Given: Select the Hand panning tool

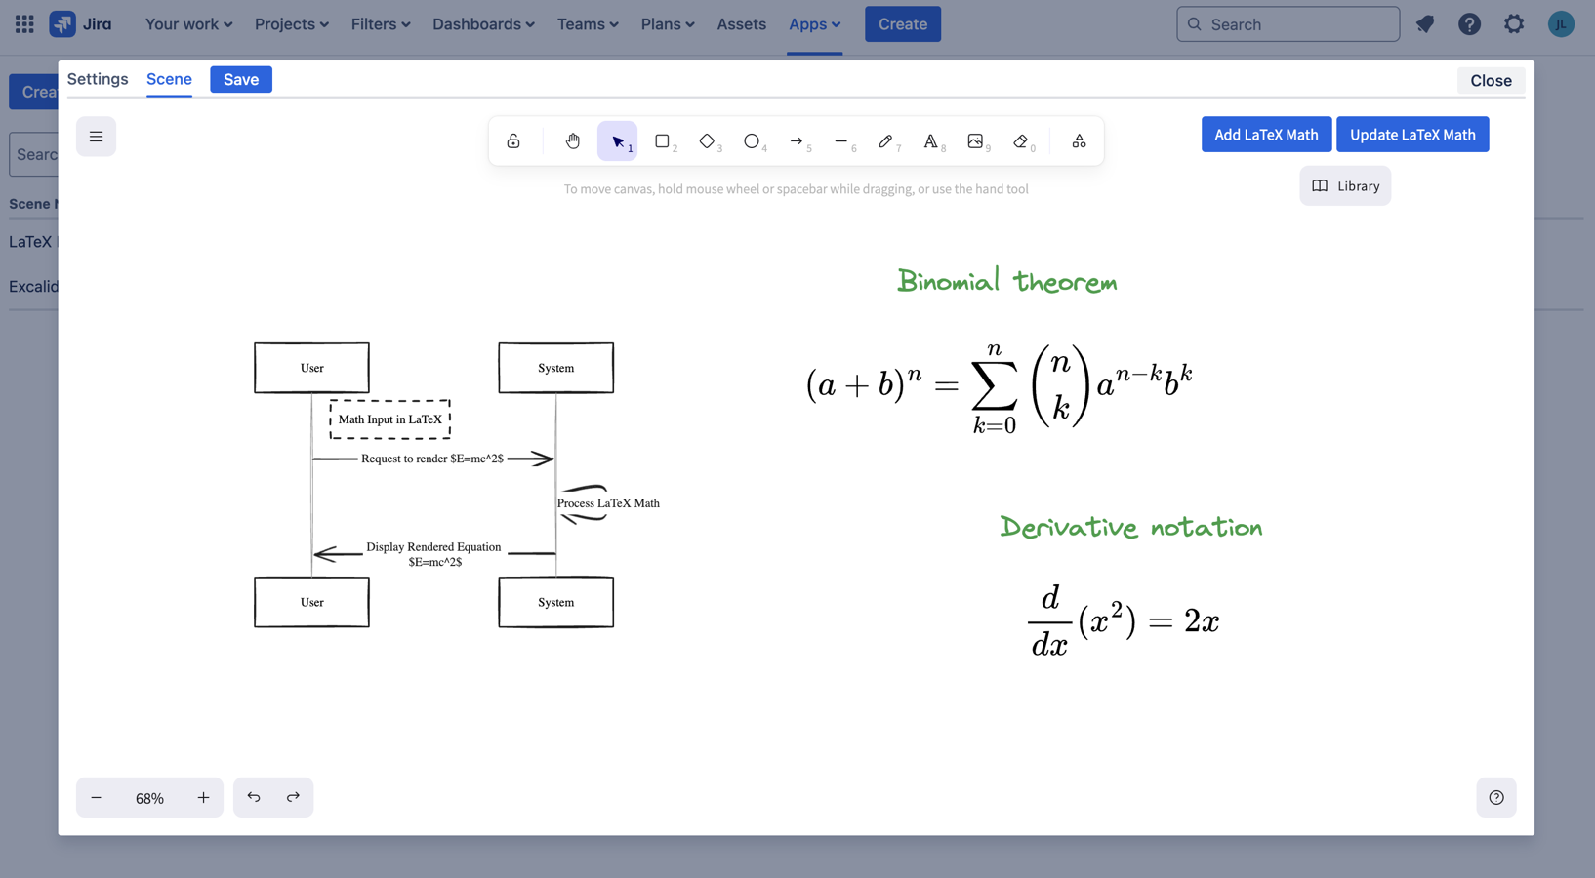Looking at the screenshot, I should coord(573,141).
